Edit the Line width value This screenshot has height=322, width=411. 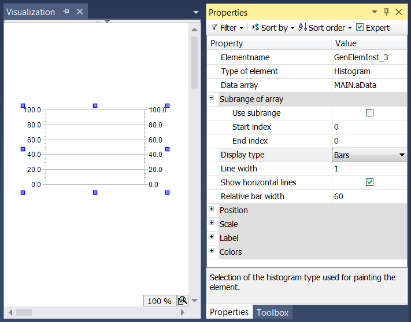click(369, 169)
